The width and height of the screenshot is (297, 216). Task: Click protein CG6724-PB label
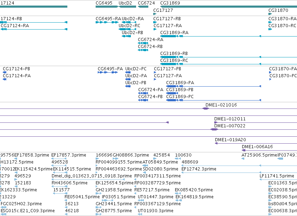[150, 97]
